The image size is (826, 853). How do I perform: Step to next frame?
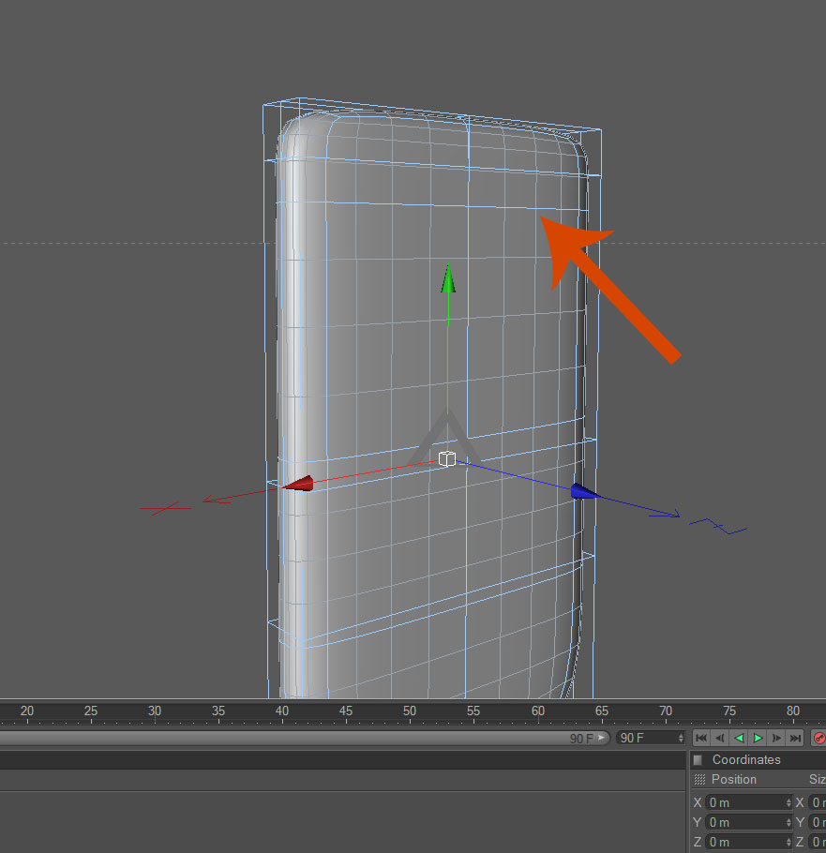point(776,738)
